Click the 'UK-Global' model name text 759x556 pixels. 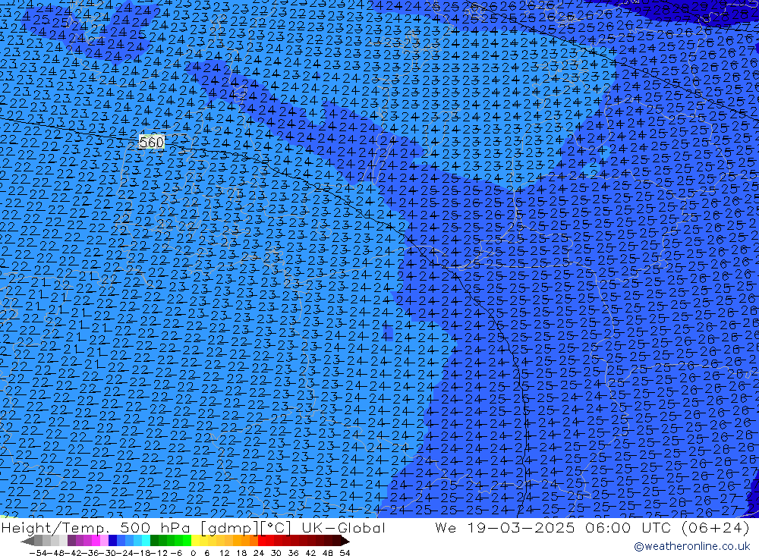click(x=343, y=527)
